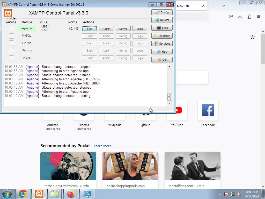Start the Tomcat module
Screen dimensions: 265x199
[90, 58]
